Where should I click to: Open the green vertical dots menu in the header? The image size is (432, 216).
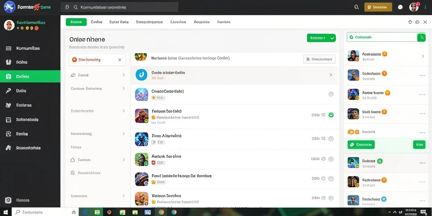tap(425, 7)
